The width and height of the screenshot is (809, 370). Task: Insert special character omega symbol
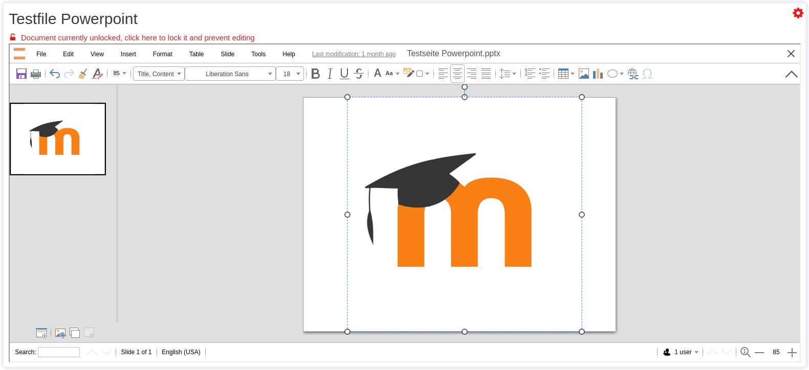(x=647, y=74)
